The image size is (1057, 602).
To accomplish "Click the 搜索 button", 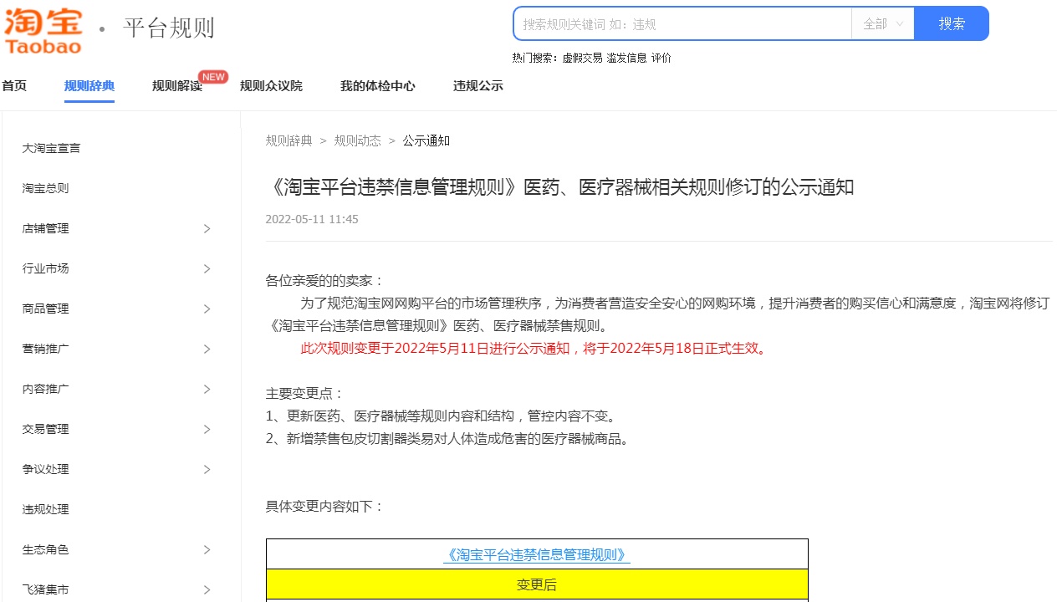I will (x=952, y=23).
